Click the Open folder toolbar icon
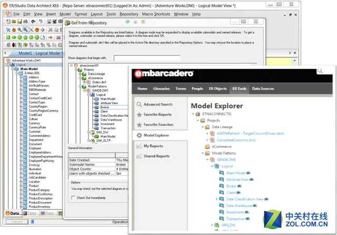The height and width of the screenshot is (235, 337). point(14,21)
